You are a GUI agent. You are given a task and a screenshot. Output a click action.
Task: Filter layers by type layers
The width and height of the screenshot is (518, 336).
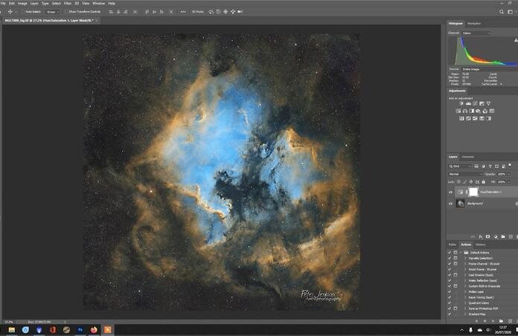pyautogui.click(x=490, y=167)
